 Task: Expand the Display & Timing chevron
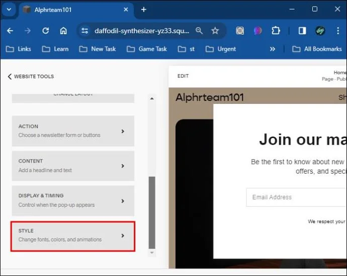click(123, 201)
